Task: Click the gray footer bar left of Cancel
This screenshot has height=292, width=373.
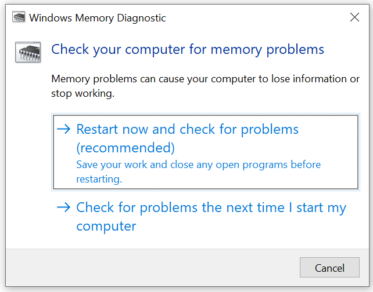Action: coord(152,267)
